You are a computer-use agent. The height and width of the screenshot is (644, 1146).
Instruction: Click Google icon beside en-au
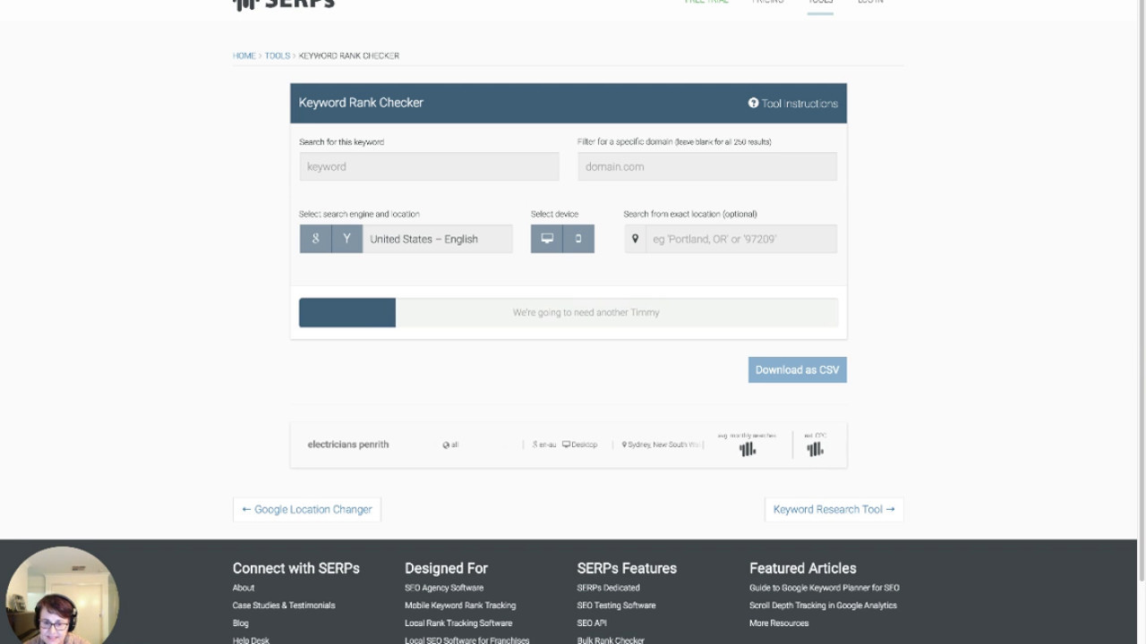[535, 445]
